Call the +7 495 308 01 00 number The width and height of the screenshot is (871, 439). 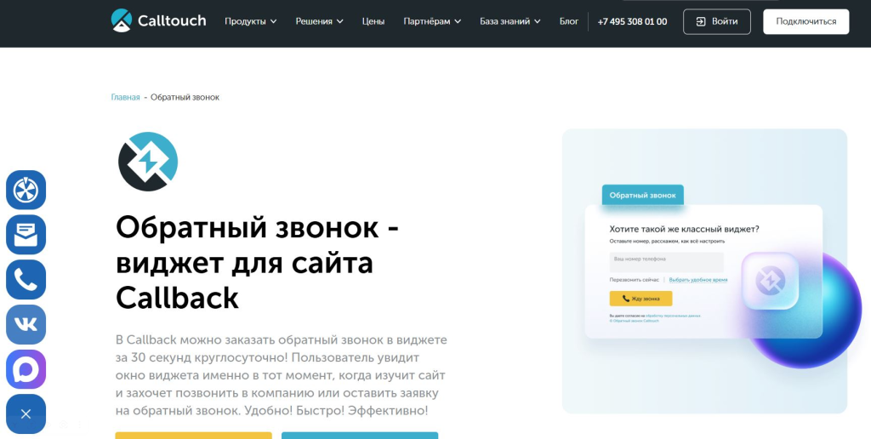(632, 21)
